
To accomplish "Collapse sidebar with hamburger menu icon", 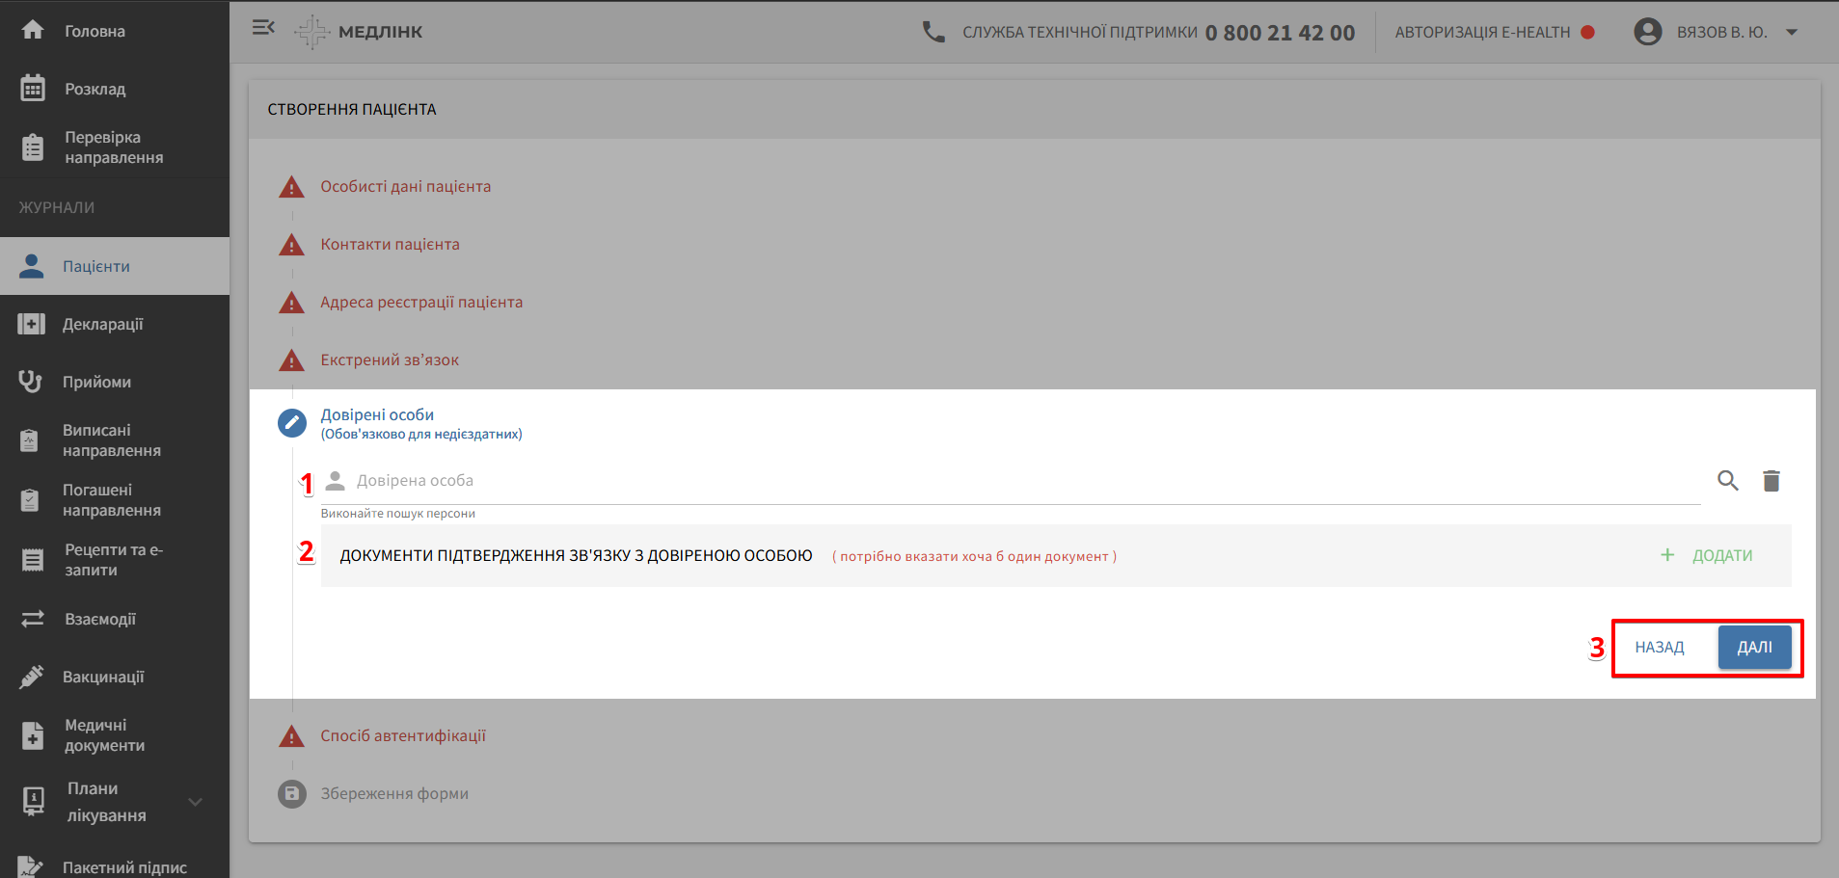I will tap(263, 28).
